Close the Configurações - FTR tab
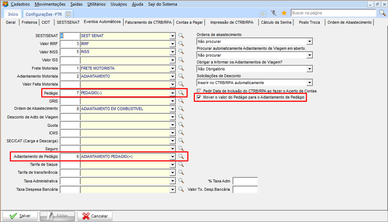The width and height of the screenshot is (388, 222). [x=68, y=14]
